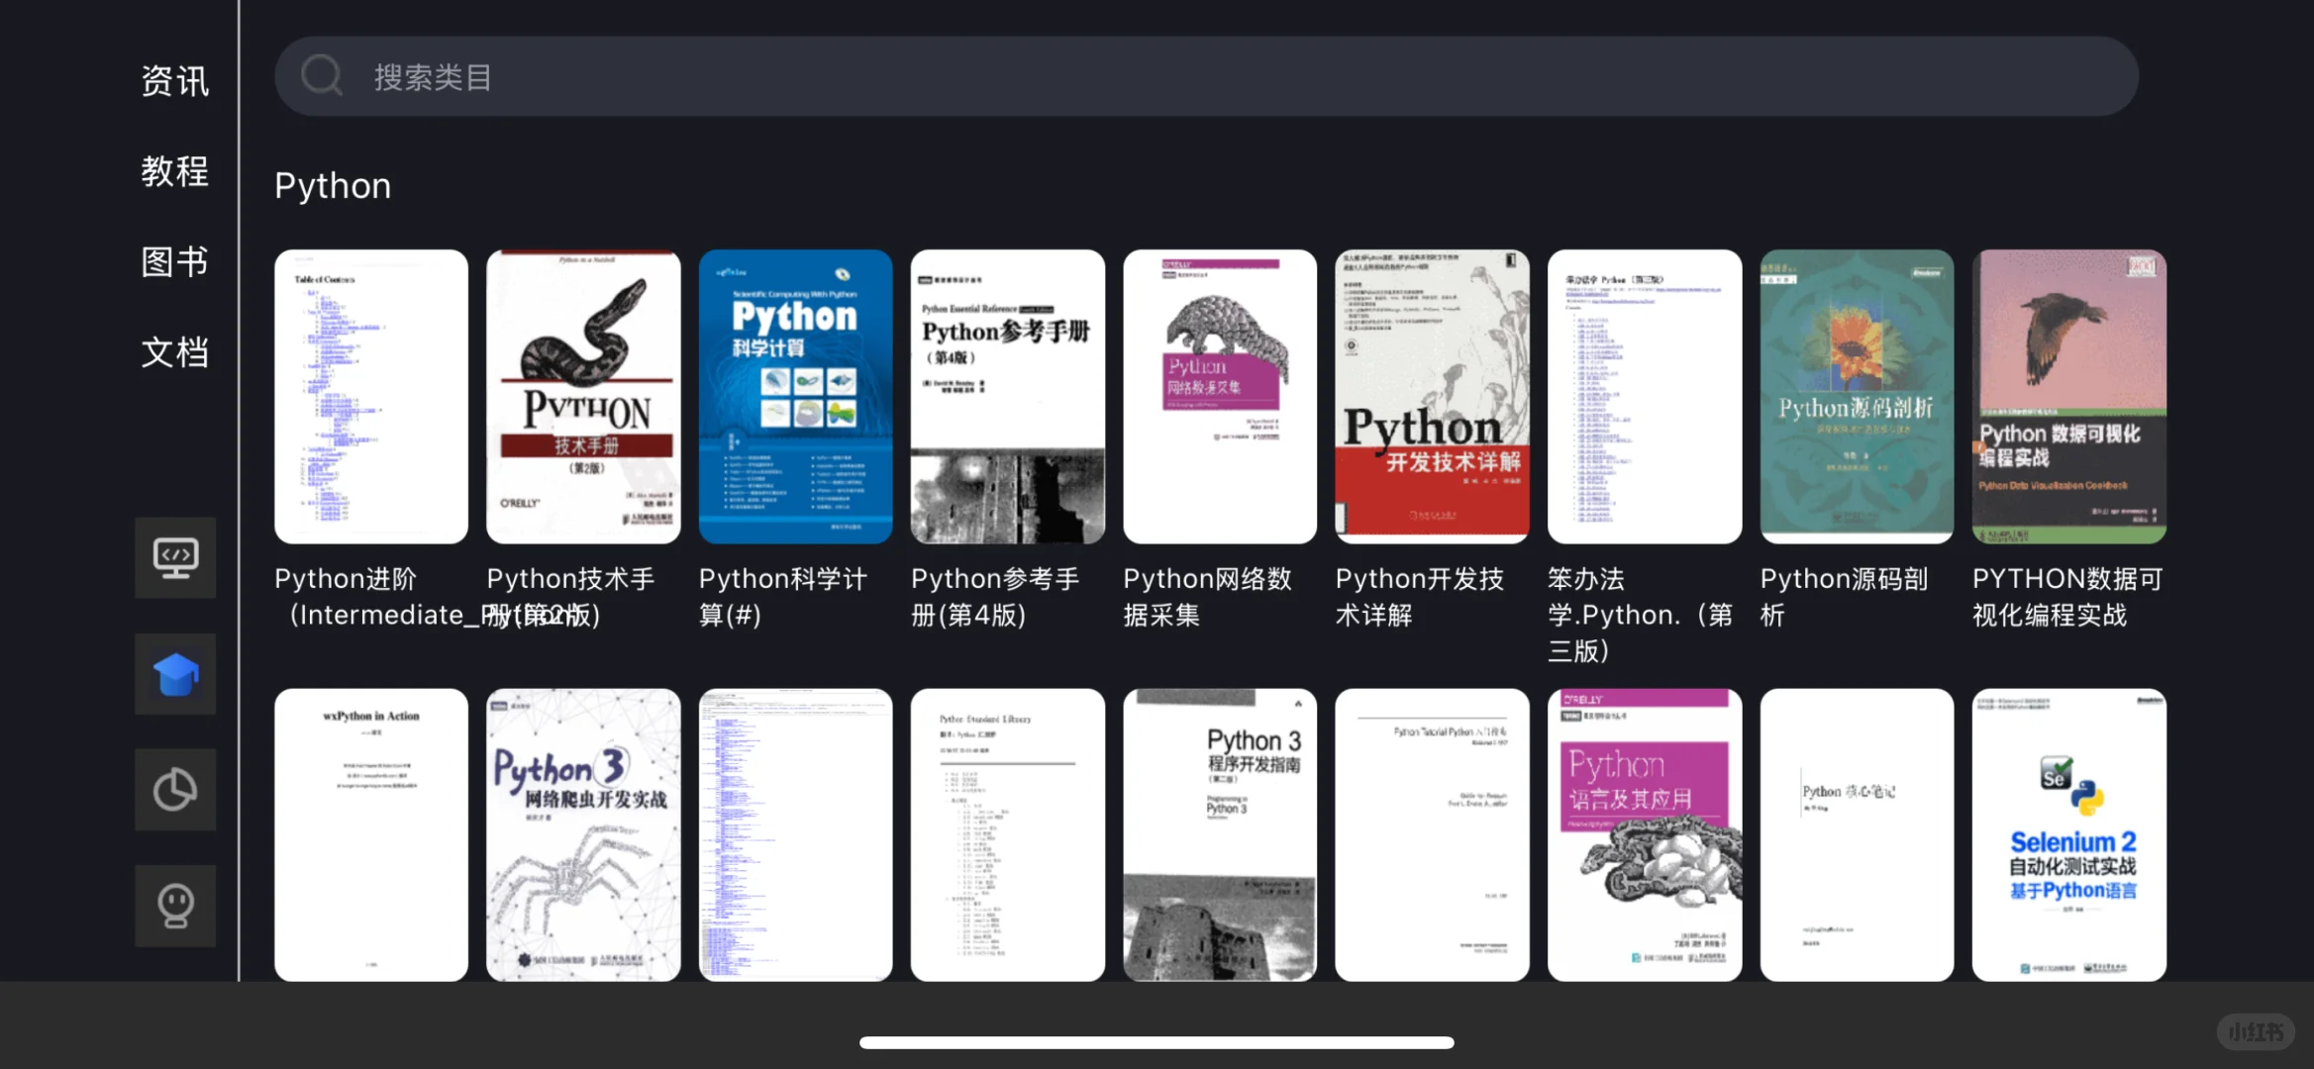2314x1069 pixels.
Task: Select the blue graduation cap icon
Action: pyautogui.click(x=175, y=674)
